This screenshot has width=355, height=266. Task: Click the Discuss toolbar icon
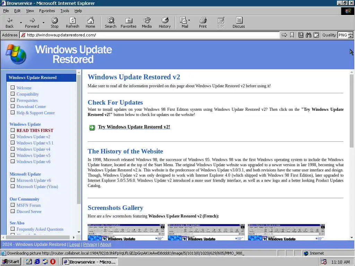click(x=239, y=23)
